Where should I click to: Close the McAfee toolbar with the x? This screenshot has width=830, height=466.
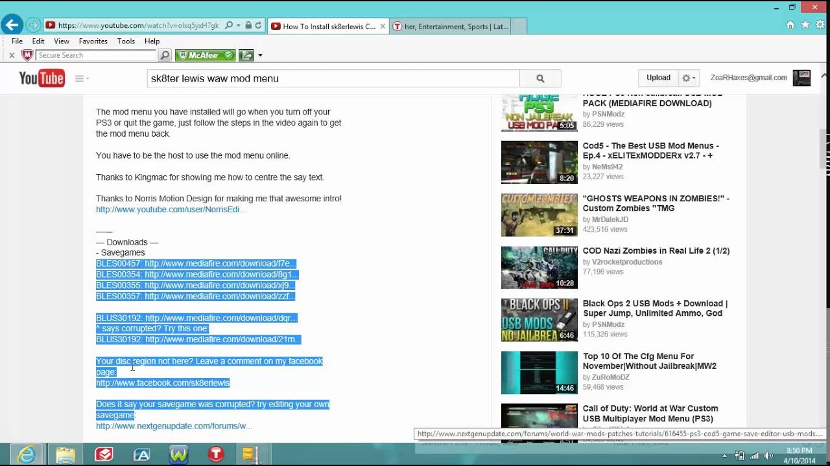point(12,56)
